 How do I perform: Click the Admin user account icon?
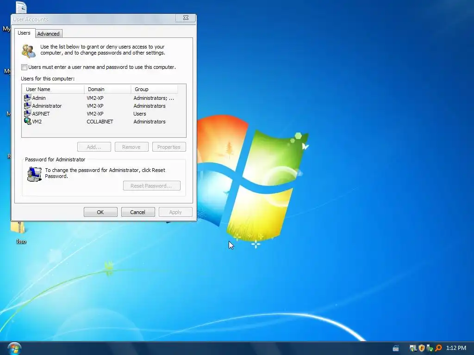pyautogui.click(x=27, y=98)
